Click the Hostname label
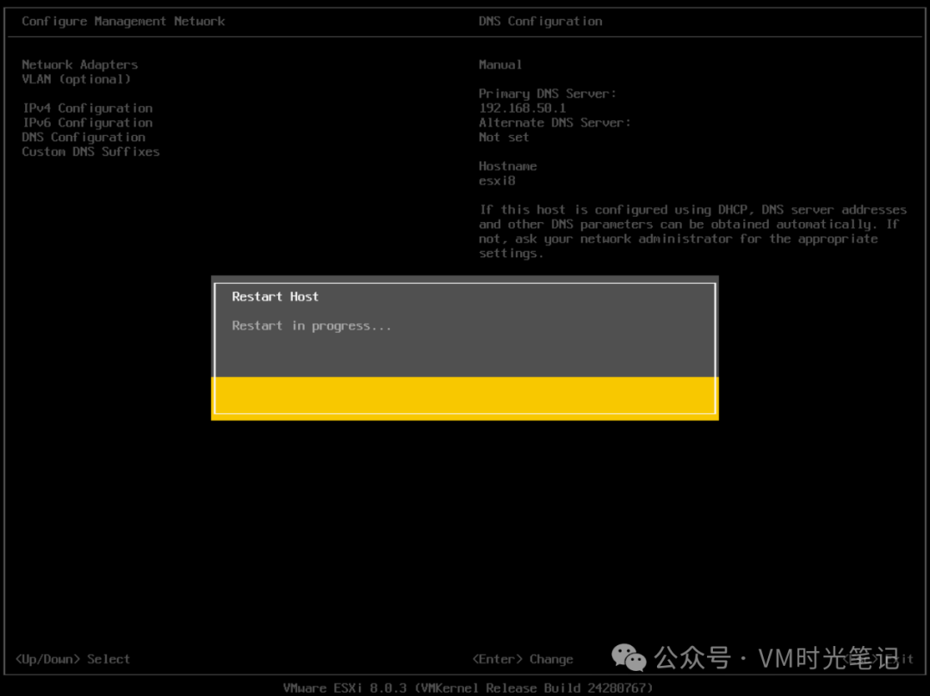Screen dimensions: 930x696 508,166
